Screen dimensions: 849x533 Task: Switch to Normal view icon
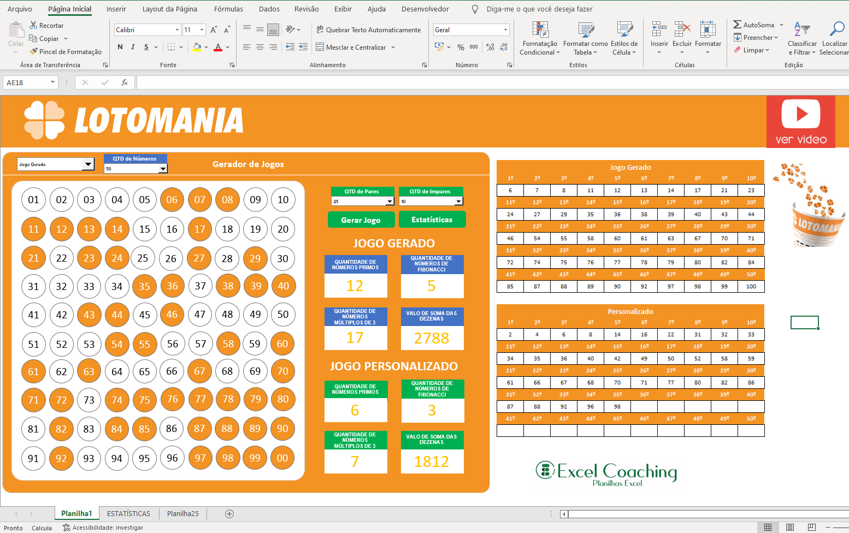point(768,527)
